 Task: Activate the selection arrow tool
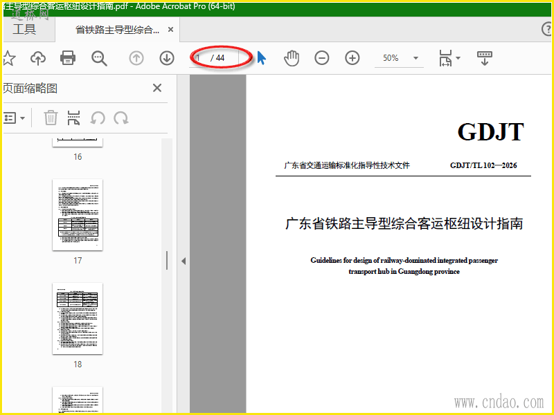261,58
